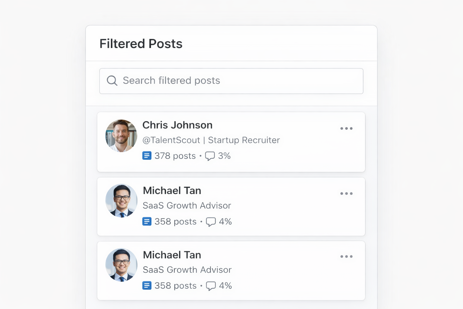This screenshot has height=309, width=463.
Task: Click the comment icon showing 4% for Michael Tan
Action: tap(211, 221)
